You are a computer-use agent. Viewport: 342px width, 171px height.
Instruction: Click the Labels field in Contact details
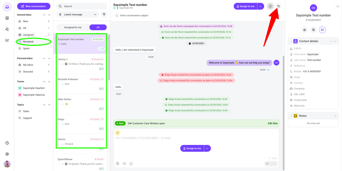(313, 48)
